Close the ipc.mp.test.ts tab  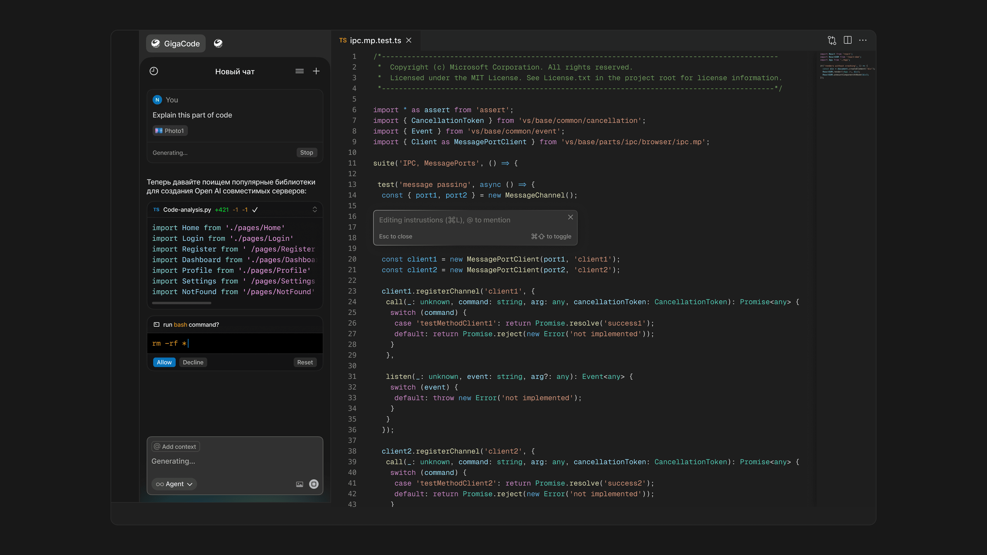coord(409,41)
